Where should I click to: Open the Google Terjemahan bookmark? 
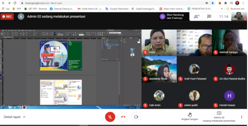[118, 9]
